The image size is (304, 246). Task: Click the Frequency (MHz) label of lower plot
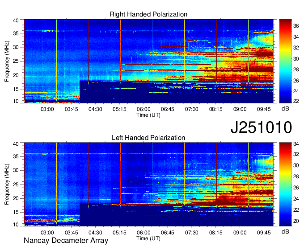pos(7,184)
